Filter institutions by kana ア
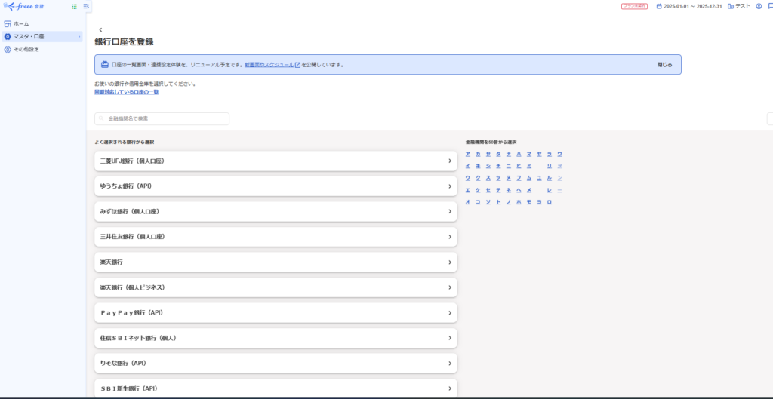Viewport: 773px width, 399px height. [468, 154]
